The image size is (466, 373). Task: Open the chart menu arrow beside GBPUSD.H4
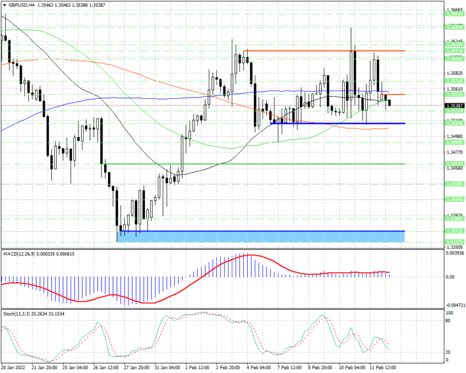4,5
